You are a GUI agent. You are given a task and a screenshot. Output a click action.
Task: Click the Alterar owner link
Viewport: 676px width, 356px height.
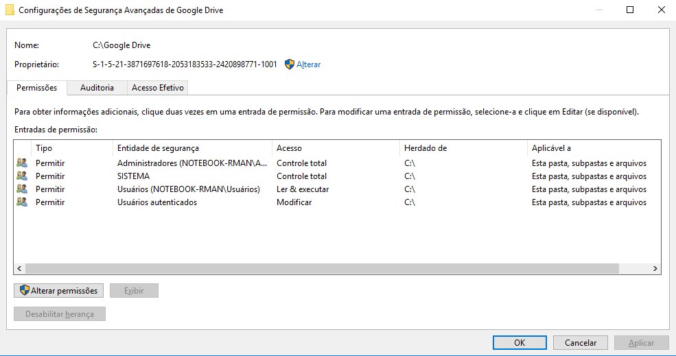[308, 64]
